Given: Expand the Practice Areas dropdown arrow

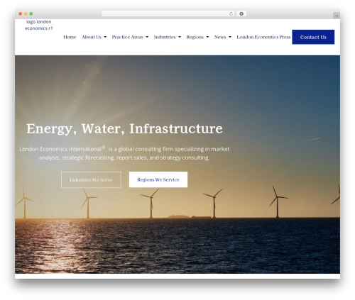Looking at the screenshot, I should (147, 37).
